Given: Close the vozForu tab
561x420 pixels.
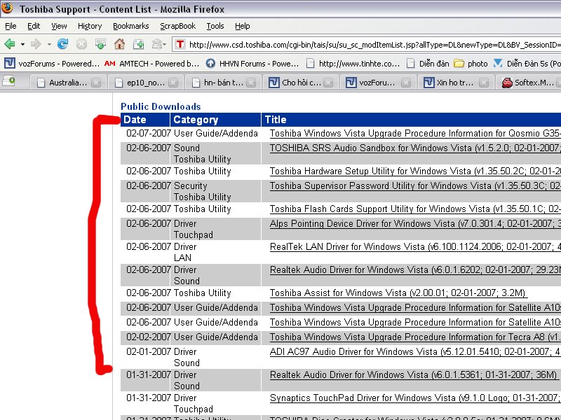Looking at the screenshot, I should (x=406, y=83).
